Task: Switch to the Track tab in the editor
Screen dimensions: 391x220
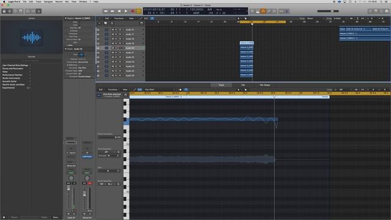Action: coord(221,85)
